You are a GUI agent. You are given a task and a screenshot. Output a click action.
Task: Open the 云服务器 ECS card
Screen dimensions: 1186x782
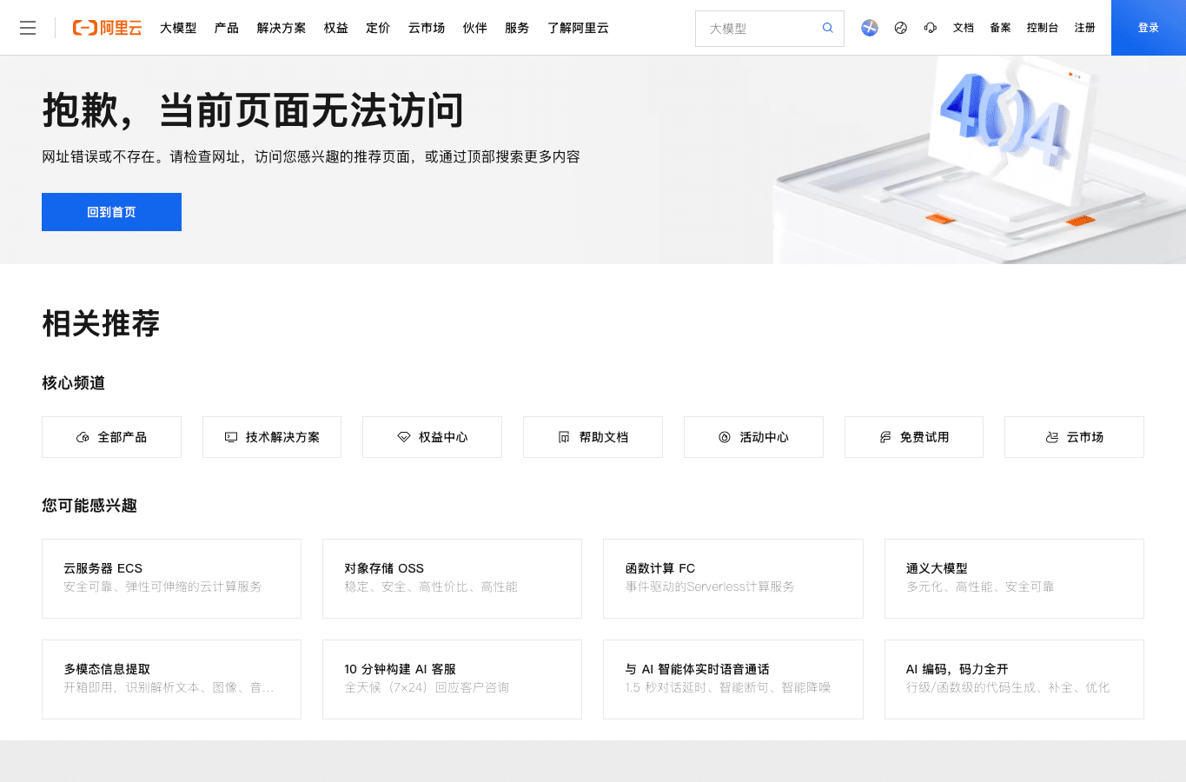171,579
